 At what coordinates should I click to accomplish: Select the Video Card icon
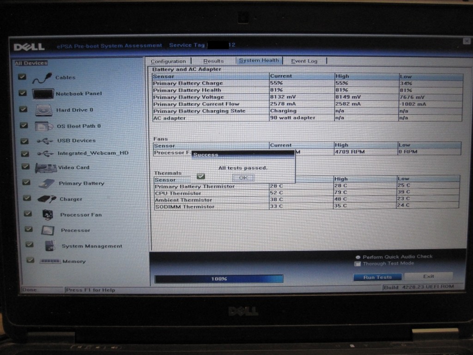[x=46, y=168]
